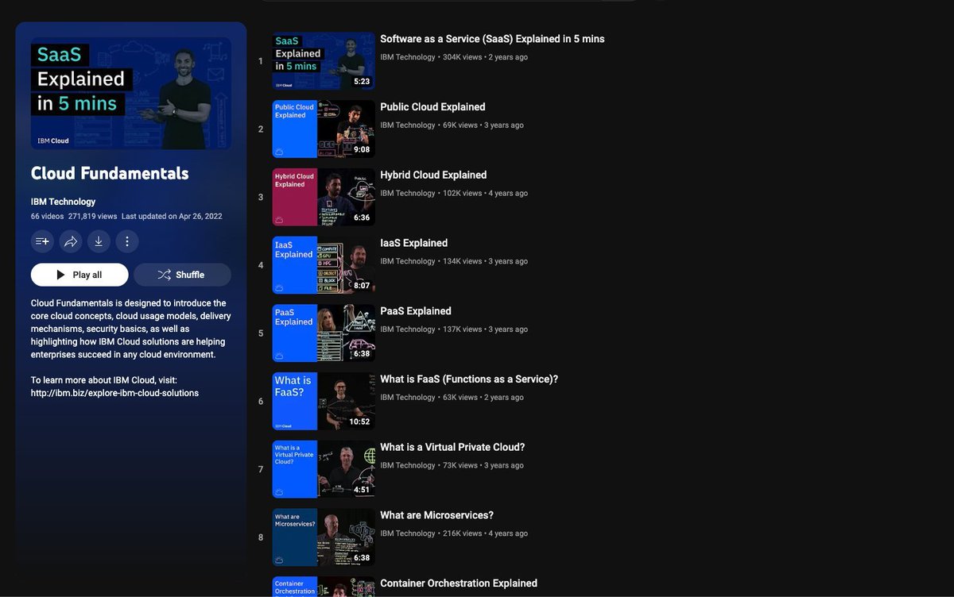Click '102K views' on Hybrid Cloud row

click(x=463, y=193)
